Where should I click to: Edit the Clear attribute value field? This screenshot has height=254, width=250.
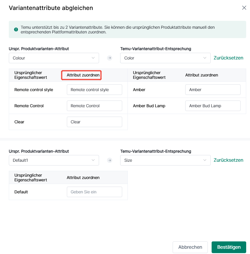pyautogui.click(x=94, y=122)
